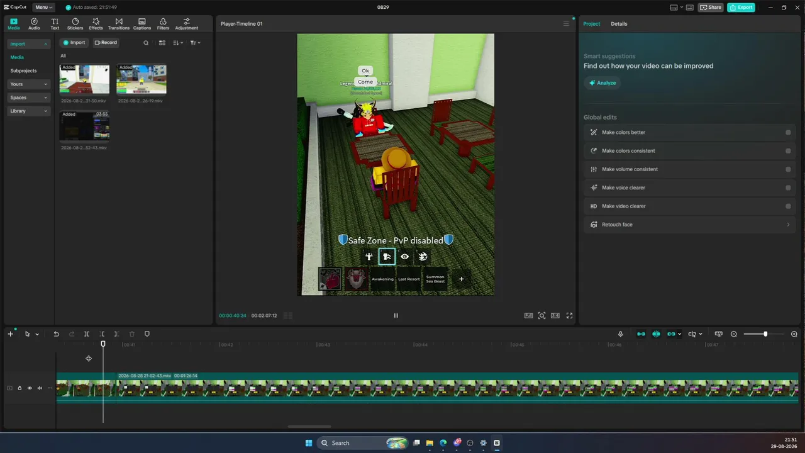
Task: Select the Media tab
Action: point(13,24)
